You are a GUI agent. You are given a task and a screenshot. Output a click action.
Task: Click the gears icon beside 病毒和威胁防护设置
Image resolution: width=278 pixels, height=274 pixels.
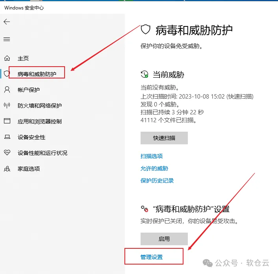tap(145, 209)
